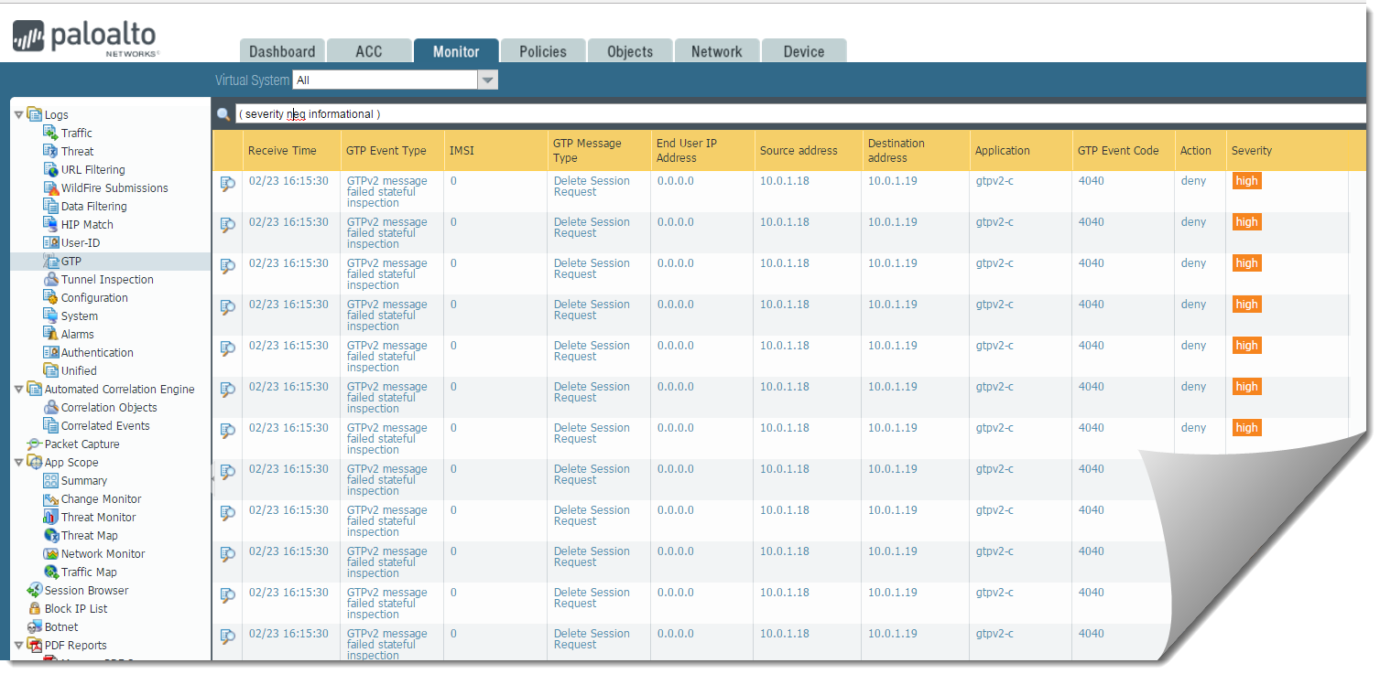This screenshot has width=1380, height=674.
Task: Click the high severity badge in first row
Action: coord(1246,181)
